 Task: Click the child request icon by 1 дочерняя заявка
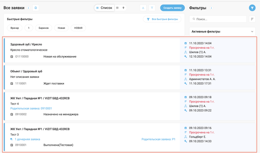[x=11, y=139]
